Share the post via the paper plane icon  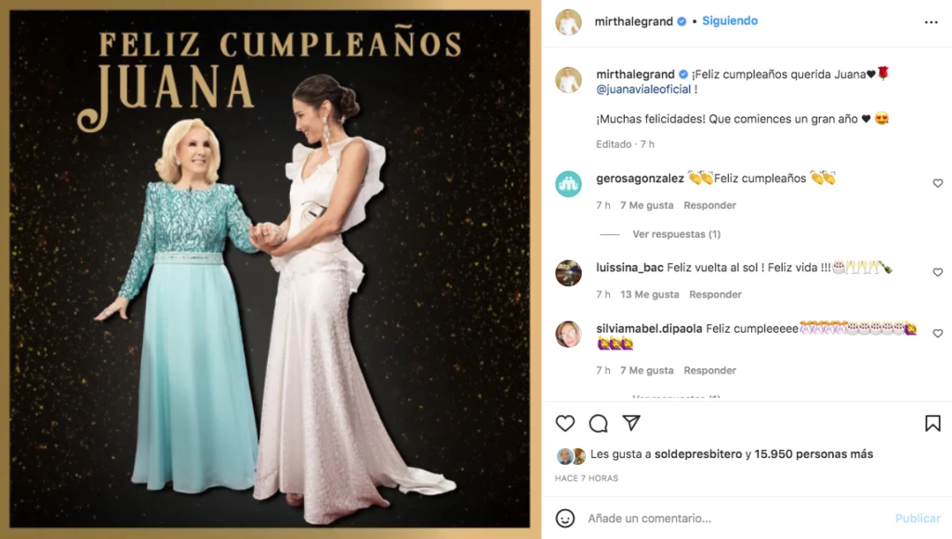[x=631, y=423]
